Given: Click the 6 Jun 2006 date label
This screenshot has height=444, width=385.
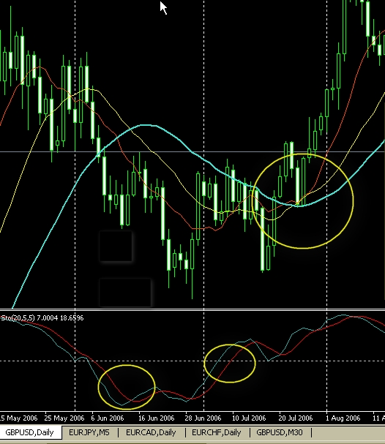Looking at the screenshot, I should (108, 418).
